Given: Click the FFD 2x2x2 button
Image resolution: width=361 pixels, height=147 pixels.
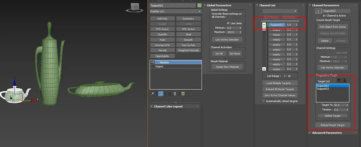Looking at the screenshot, I should [x=162, y=29].
